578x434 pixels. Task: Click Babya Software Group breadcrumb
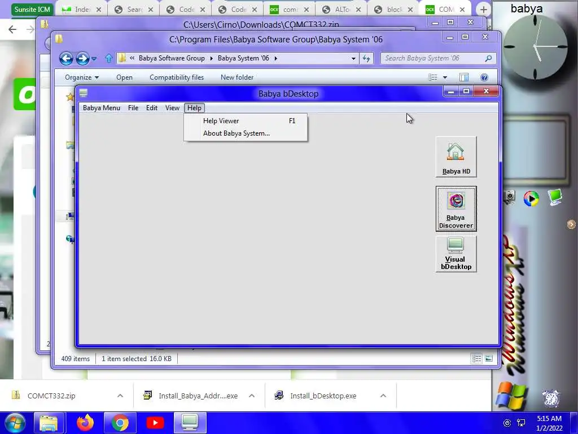point(172,58)
